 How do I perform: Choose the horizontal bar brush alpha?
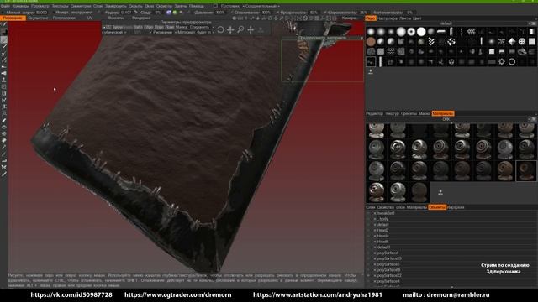coord(441,32)
